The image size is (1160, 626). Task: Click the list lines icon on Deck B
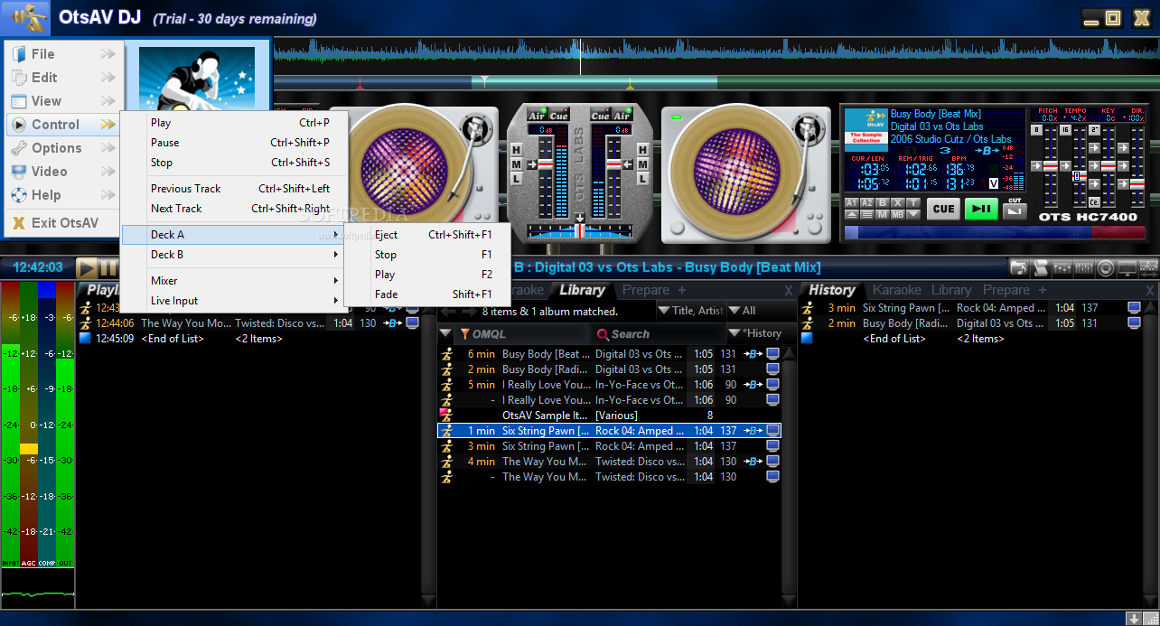point(867,215)
